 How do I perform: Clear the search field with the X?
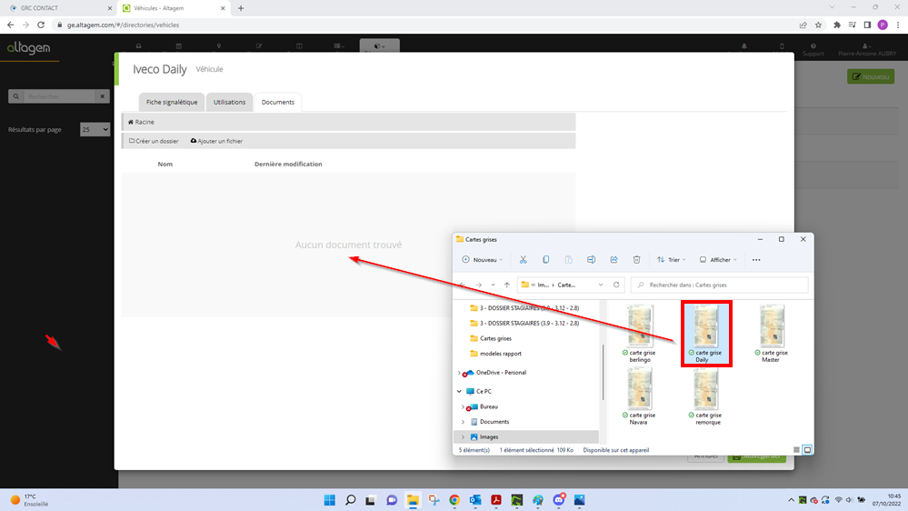103,96
